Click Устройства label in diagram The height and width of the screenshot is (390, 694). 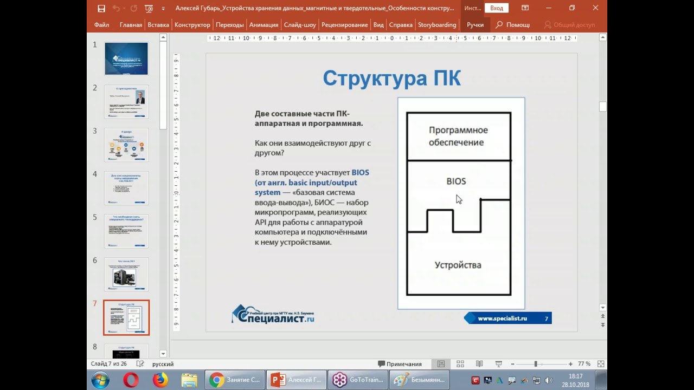click(x=458, y=265)
